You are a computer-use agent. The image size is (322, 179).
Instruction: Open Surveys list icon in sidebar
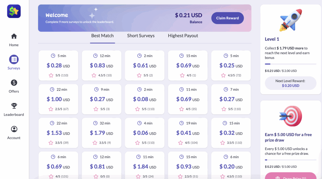click(x=14, y=59)
